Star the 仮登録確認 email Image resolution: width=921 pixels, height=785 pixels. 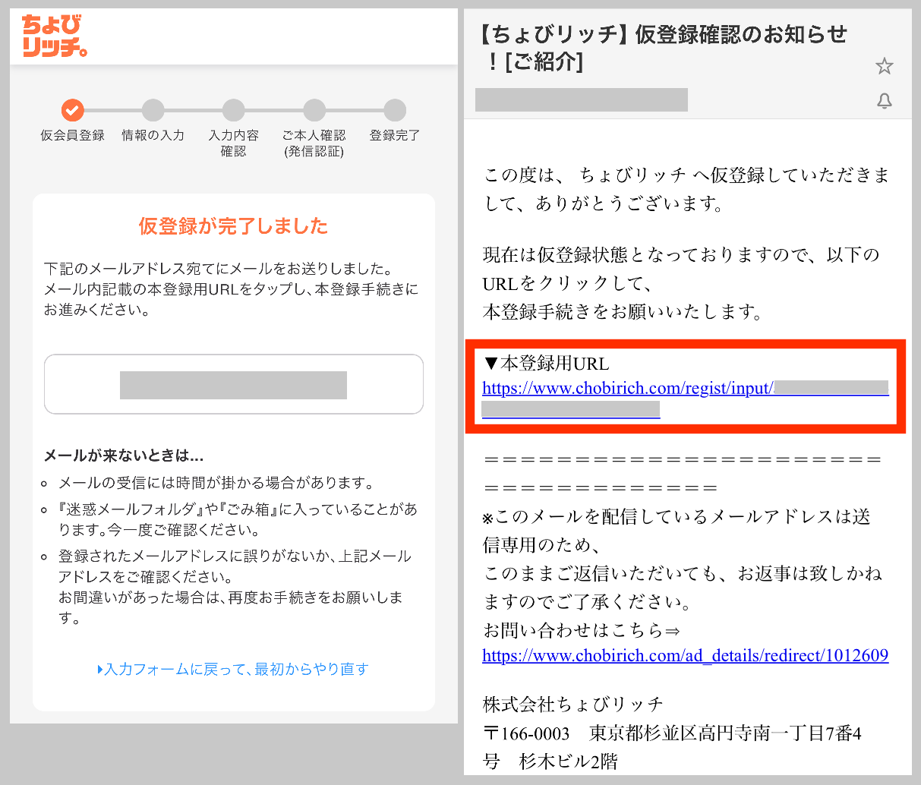(x=884, y=66)
